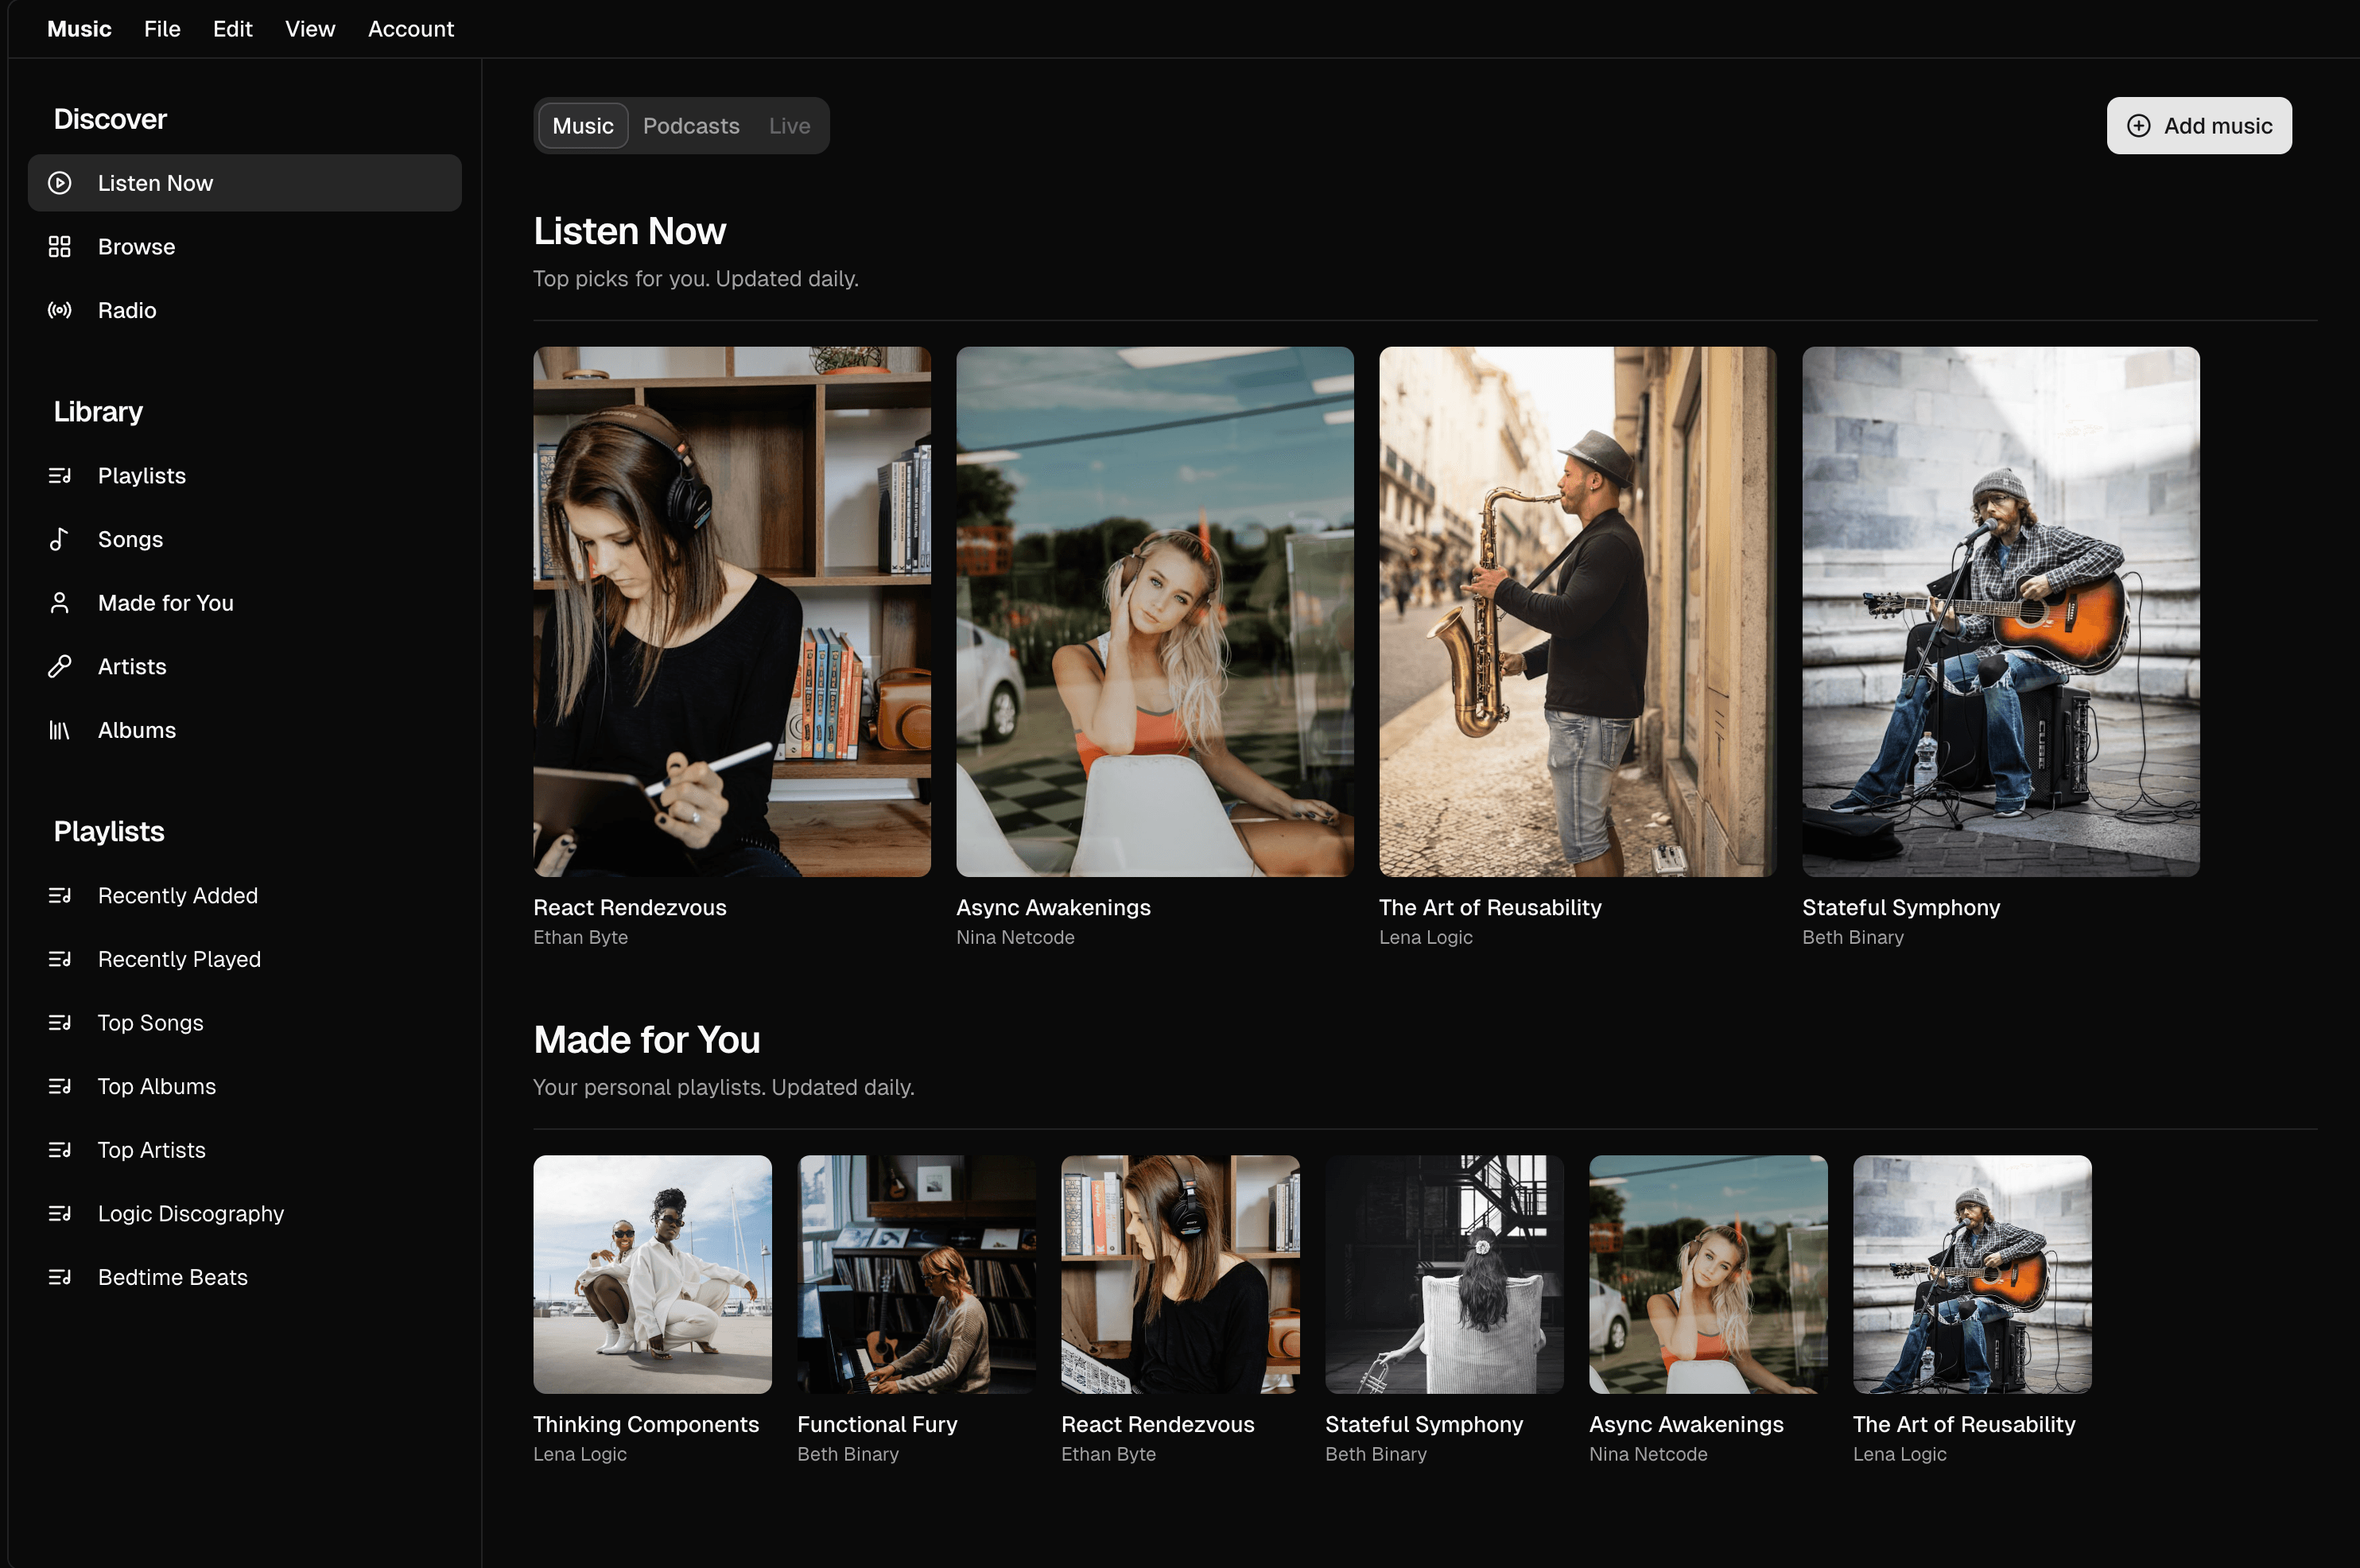
Task: Click the Radio broadcast icon
Action: pyautogui.click(x=60, y=310)
